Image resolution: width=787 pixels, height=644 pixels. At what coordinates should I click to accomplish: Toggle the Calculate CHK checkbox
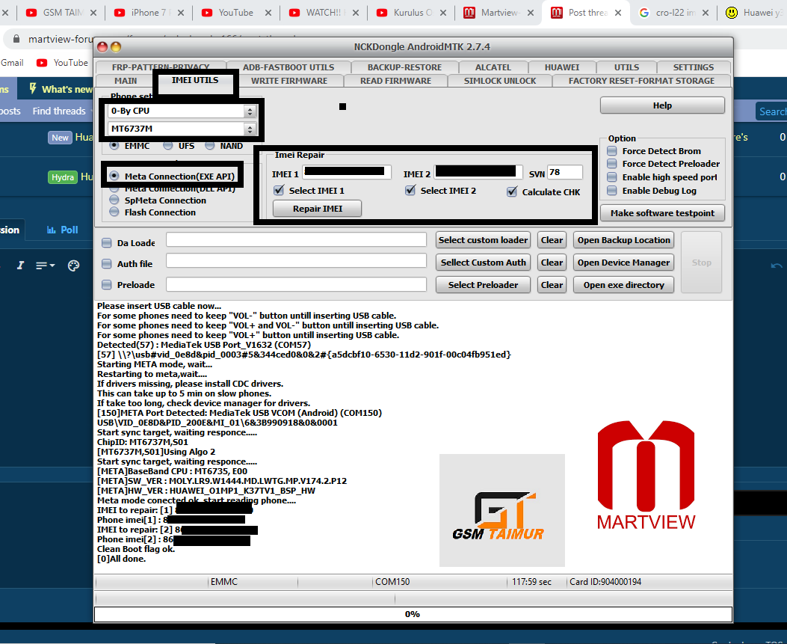[512, 192]
